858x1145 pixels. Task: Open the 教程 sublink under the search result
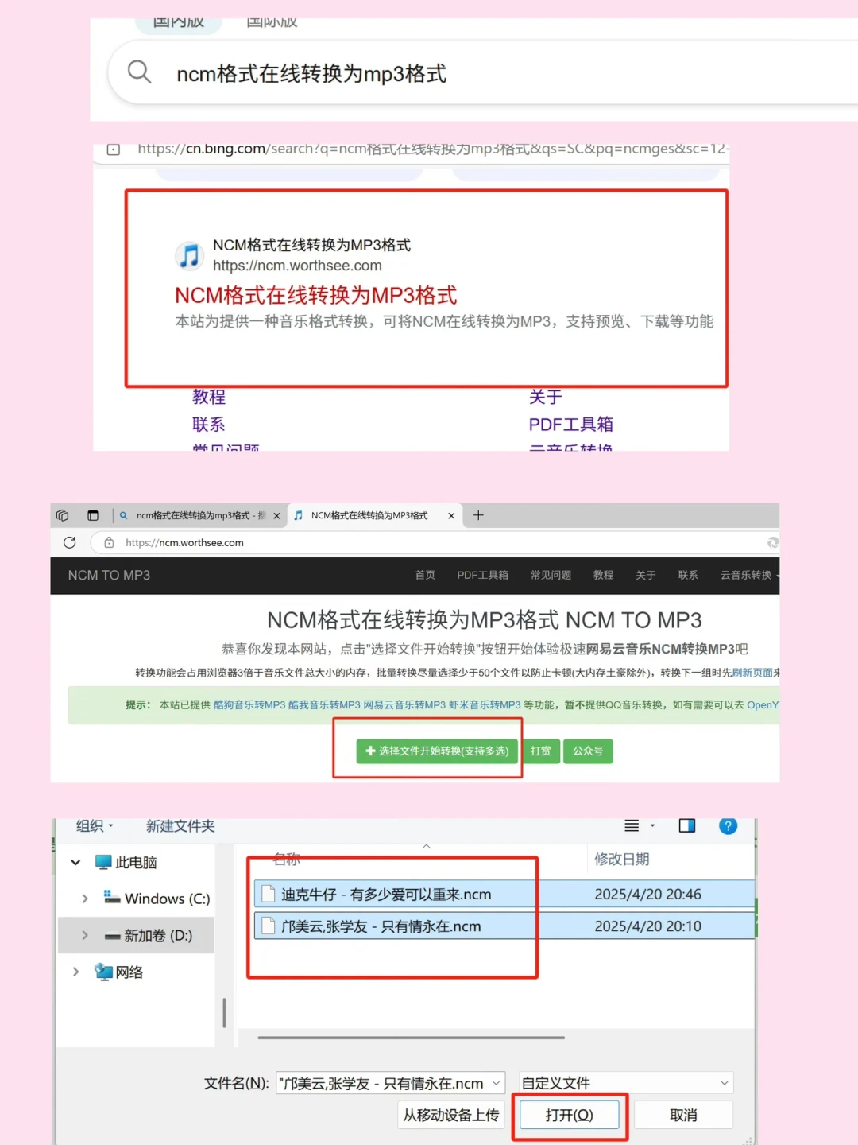click(209, 397)
